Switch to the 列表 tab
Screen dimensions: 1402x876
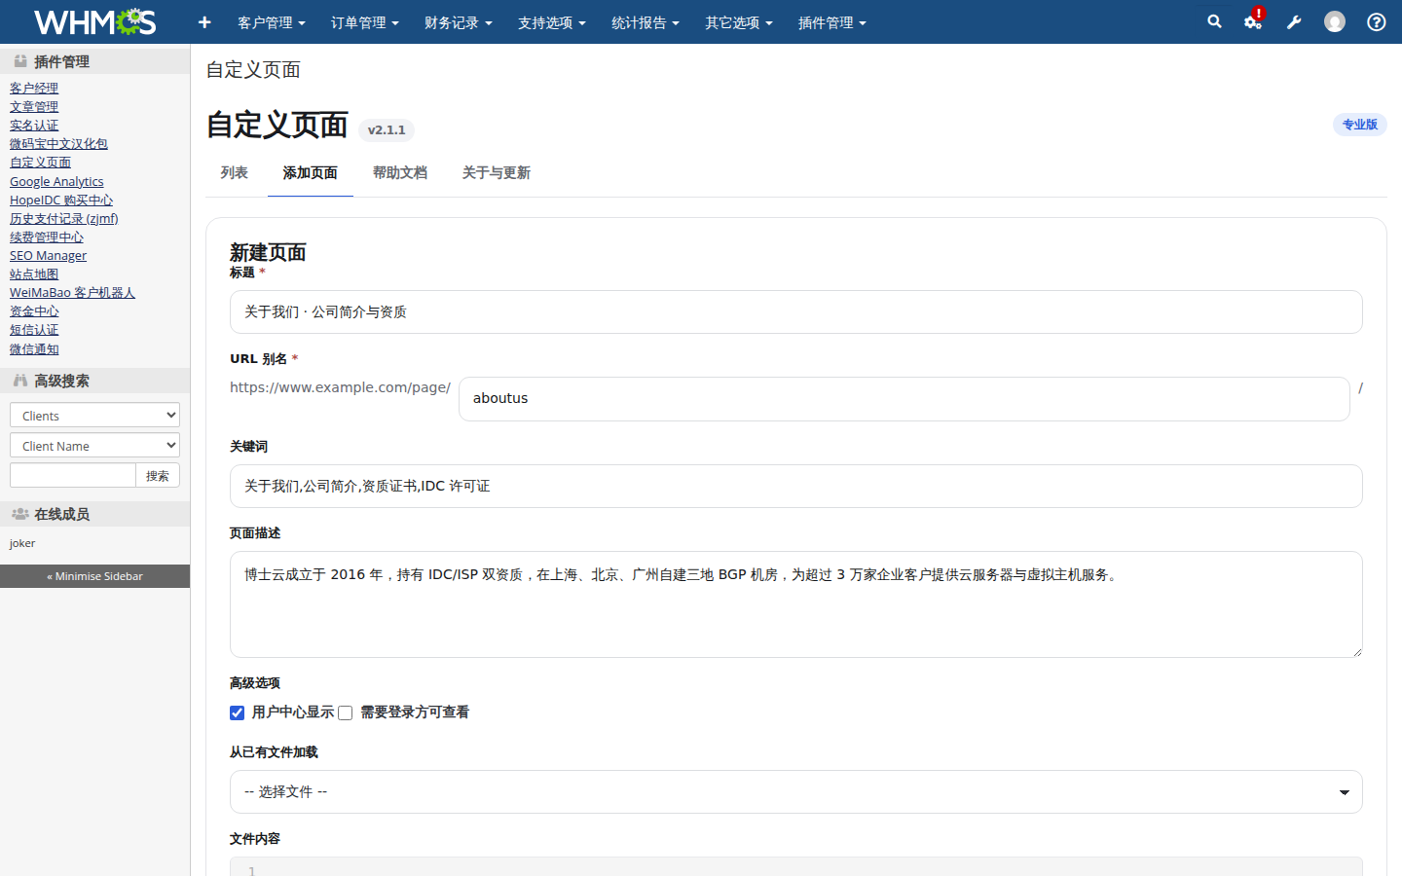tap(235, 173)
